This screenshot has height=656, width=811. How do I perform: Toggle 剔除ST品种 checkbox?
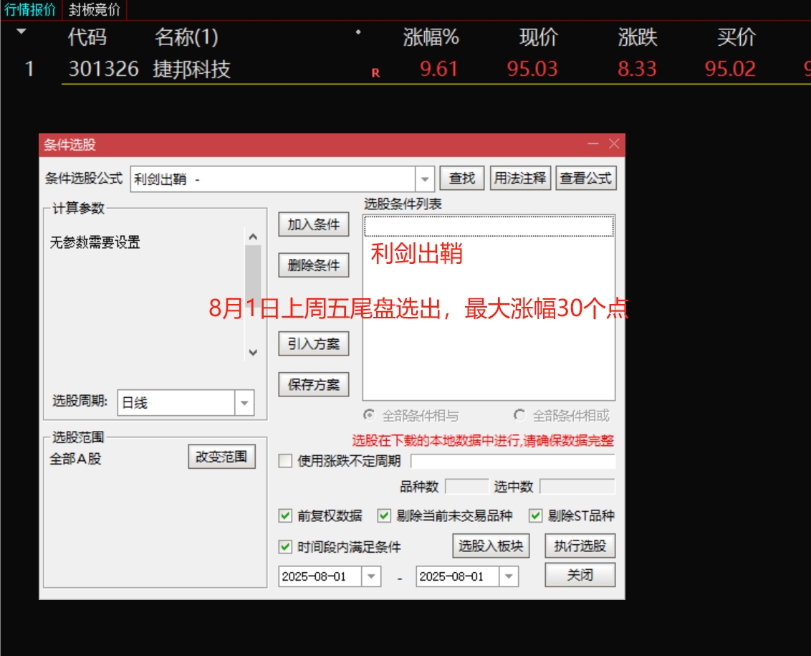click(535, 515)
